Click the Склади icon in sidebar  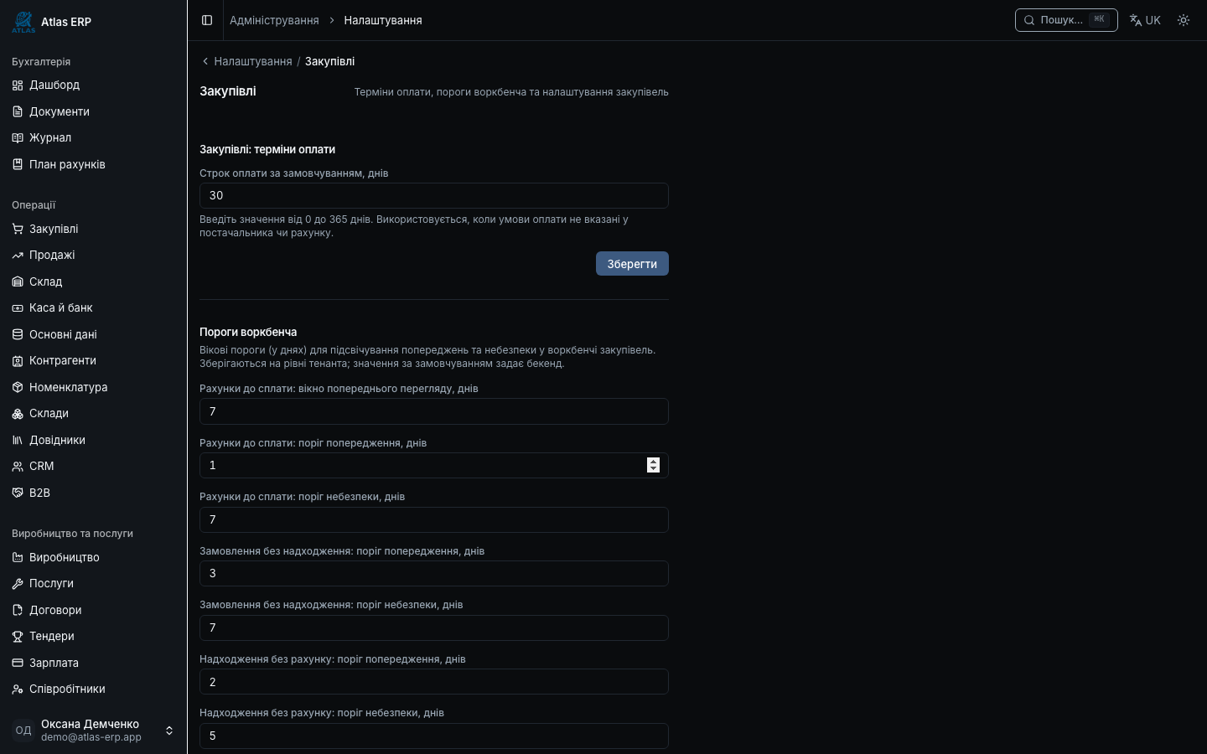point(18,413)
